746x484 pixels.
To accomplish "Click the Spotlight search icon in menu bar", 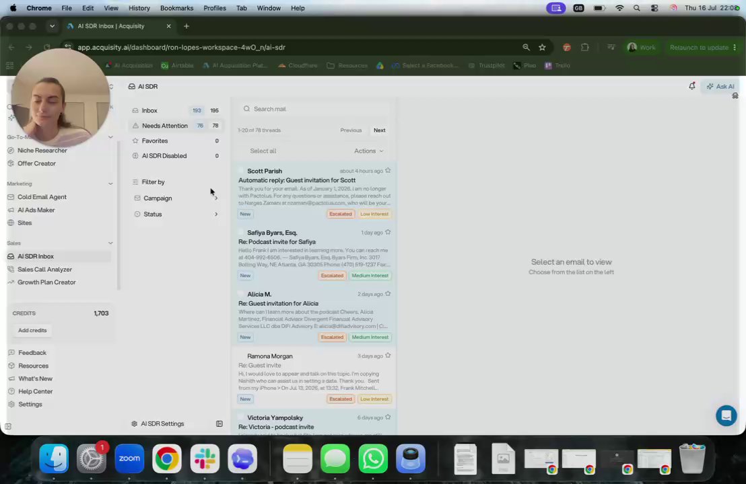I will (x=636, y=8).
